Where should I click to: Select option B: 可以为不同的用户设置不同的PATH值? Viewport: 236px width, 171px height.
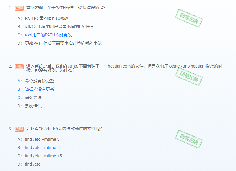(55, 27)
